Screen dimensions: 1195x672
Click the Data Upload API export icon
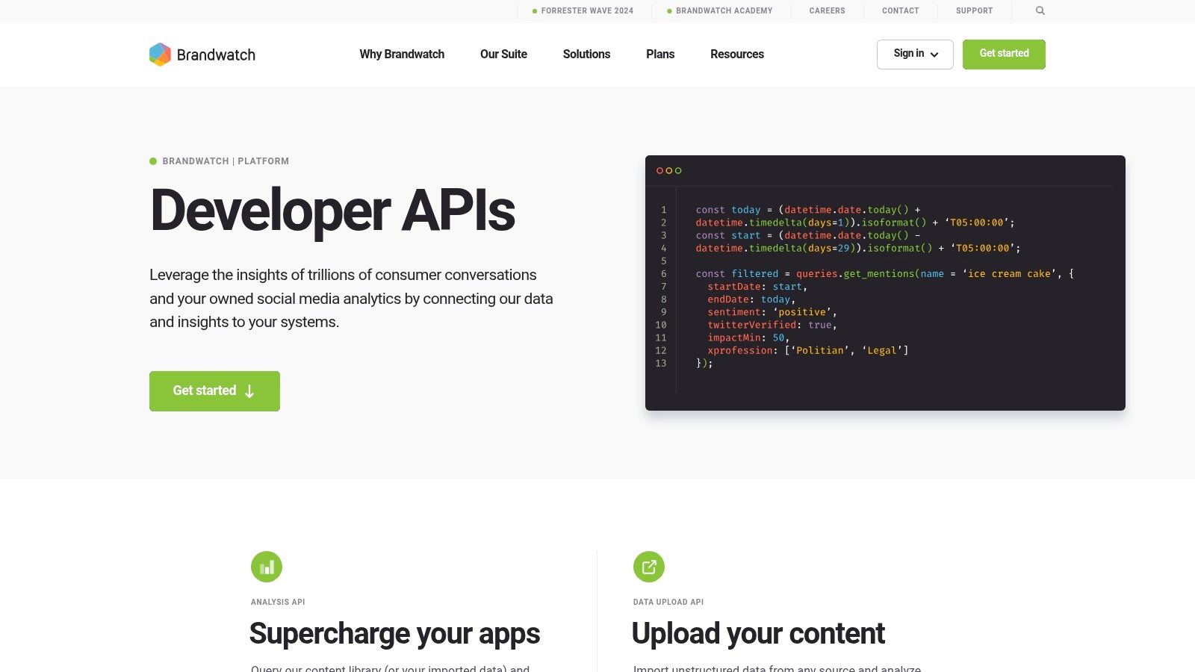[x=649, y=567]
